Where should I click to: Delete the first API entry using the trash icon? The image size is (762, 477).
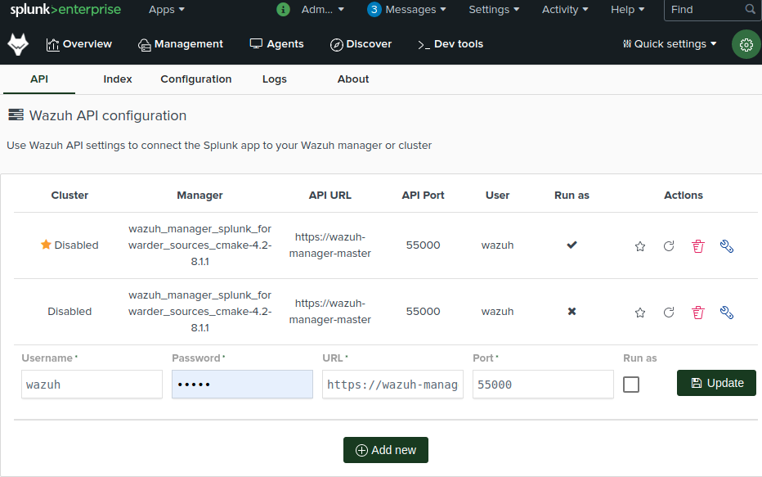(x=697, y=245)
